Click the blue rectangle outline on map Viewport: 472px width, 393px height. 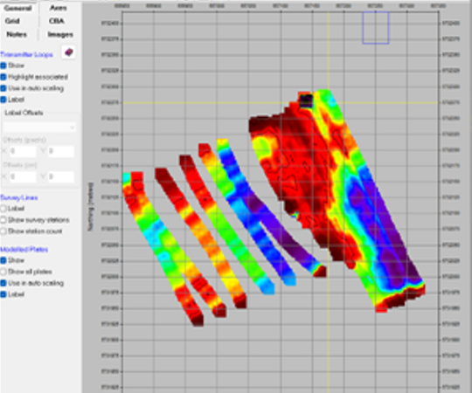coord(376,28)
